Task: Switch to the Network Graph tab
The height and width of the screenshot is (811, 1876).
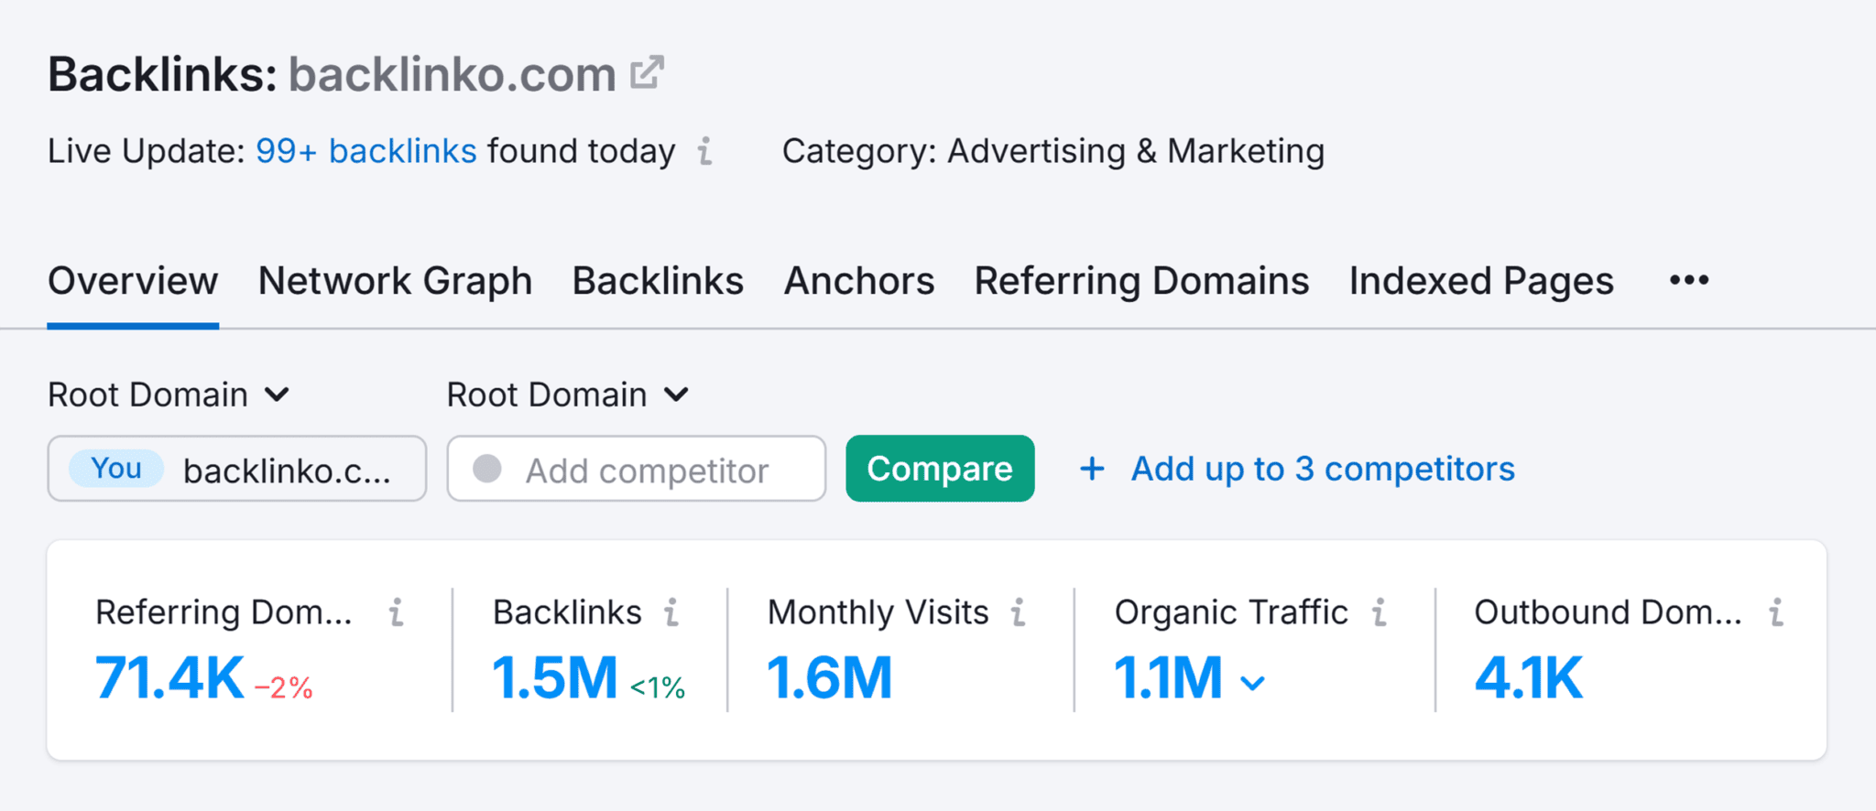Action: point(395,281)
